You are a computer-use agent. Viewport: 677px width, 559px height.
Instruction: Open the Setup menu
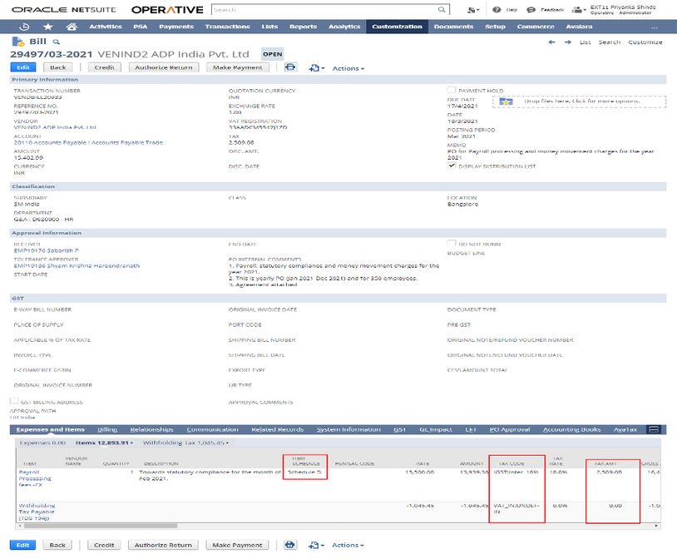[495, 27]
